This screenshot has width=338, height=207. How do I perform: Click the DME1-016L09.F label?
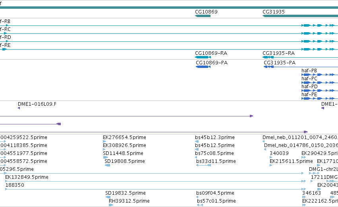click(37, 104)
